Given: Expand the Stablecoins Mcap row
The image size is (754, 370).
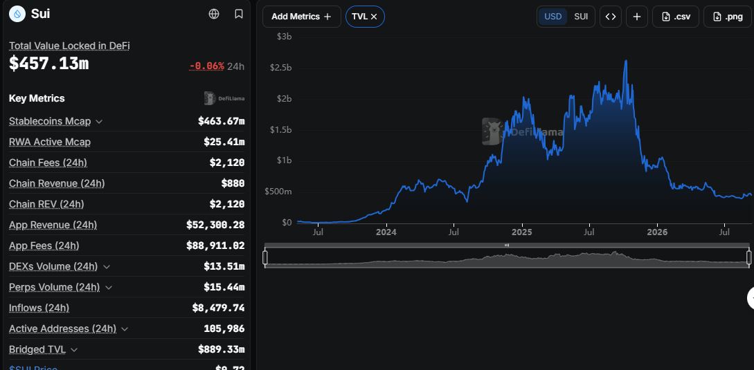Looking at the screenshot, I should click(99, 122).
